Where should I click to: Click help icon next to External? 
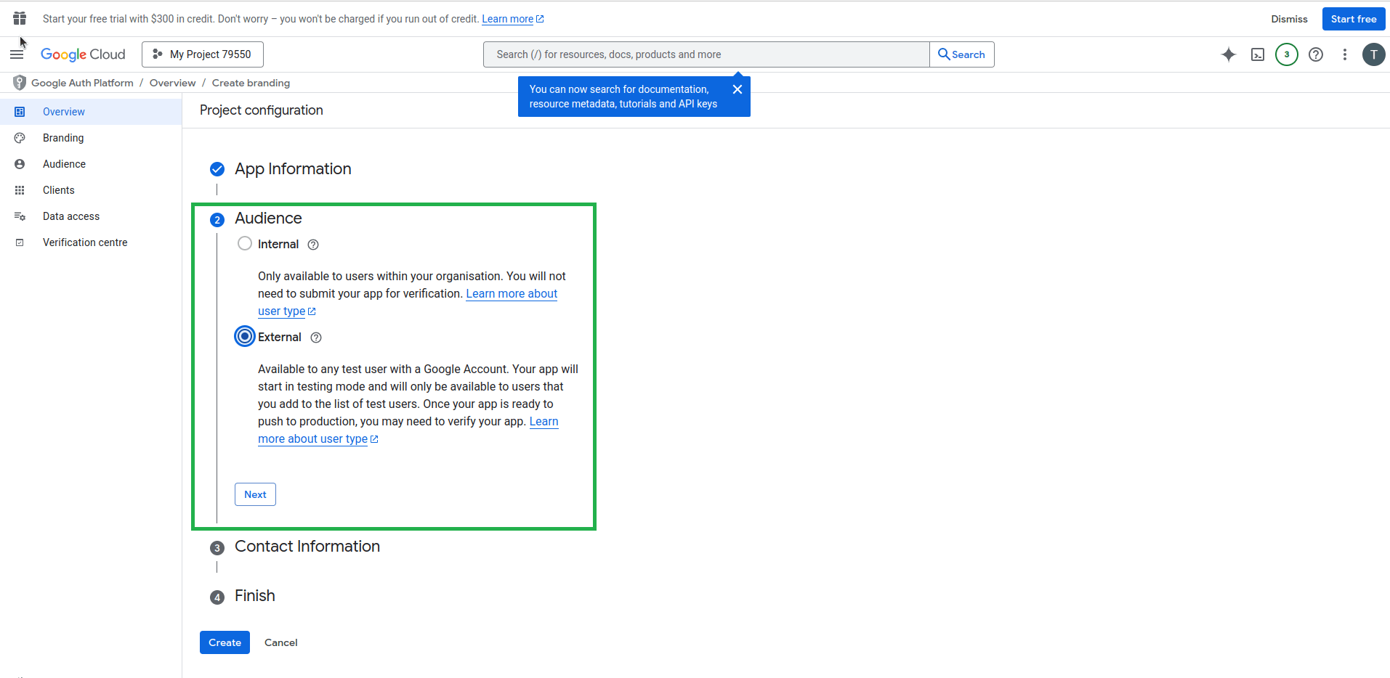point(316,338)
